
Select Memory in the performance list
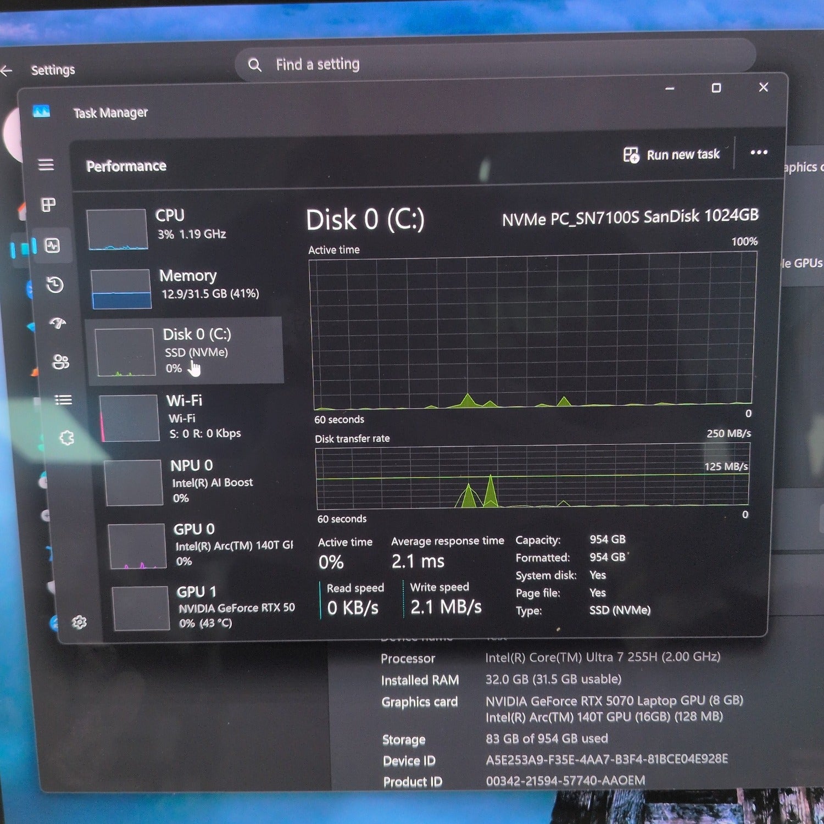click(186, 288)
